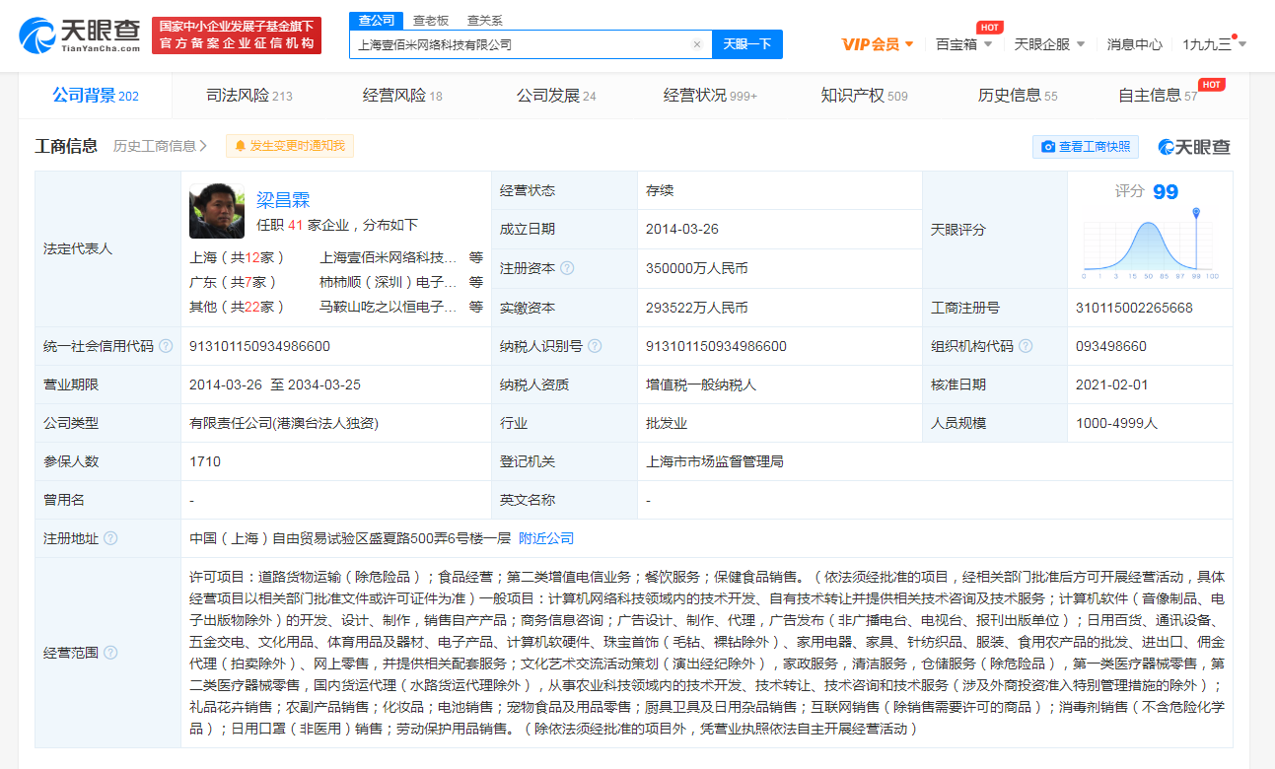The image size is (1275, 769).
Task: Open the 公司发展 tab
Action: 556,96
